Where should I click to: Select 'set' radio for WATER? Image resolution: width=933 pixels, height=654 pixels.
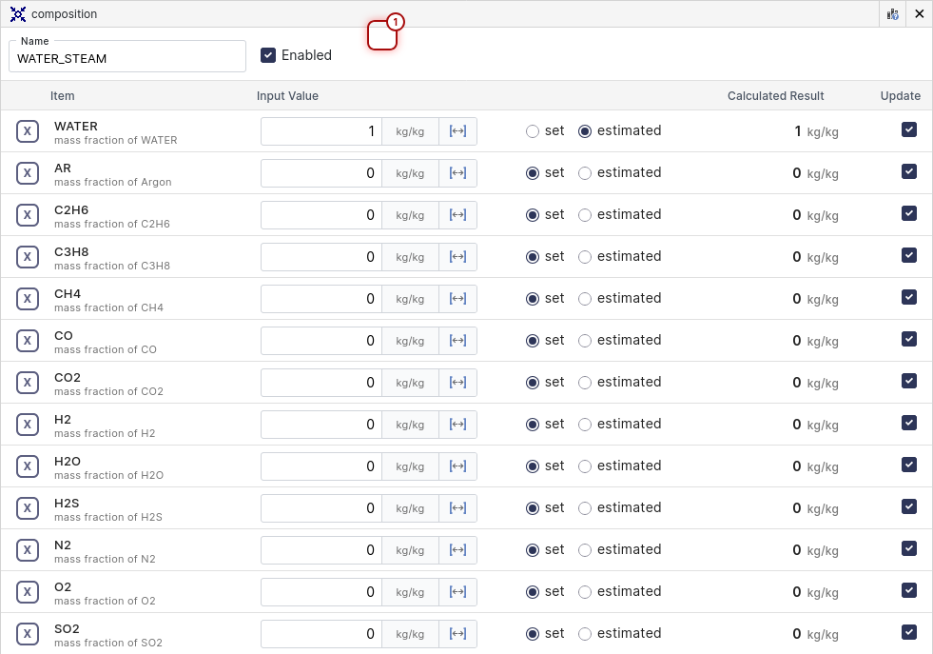point(533,131)
